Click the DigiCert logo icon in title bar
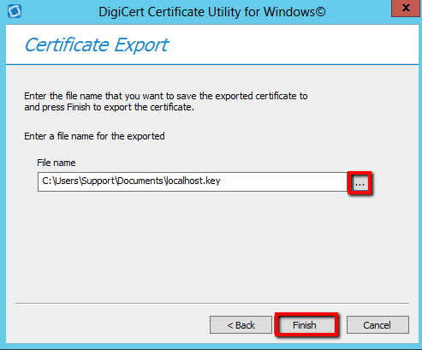 click(x=15, y=12)
